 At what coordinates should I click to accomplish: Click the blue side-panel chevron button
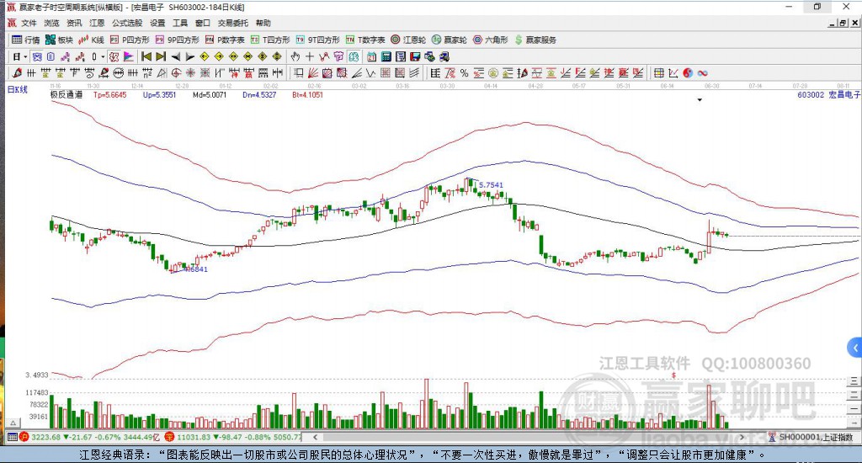pyautogui.click(x=854, y=348)
